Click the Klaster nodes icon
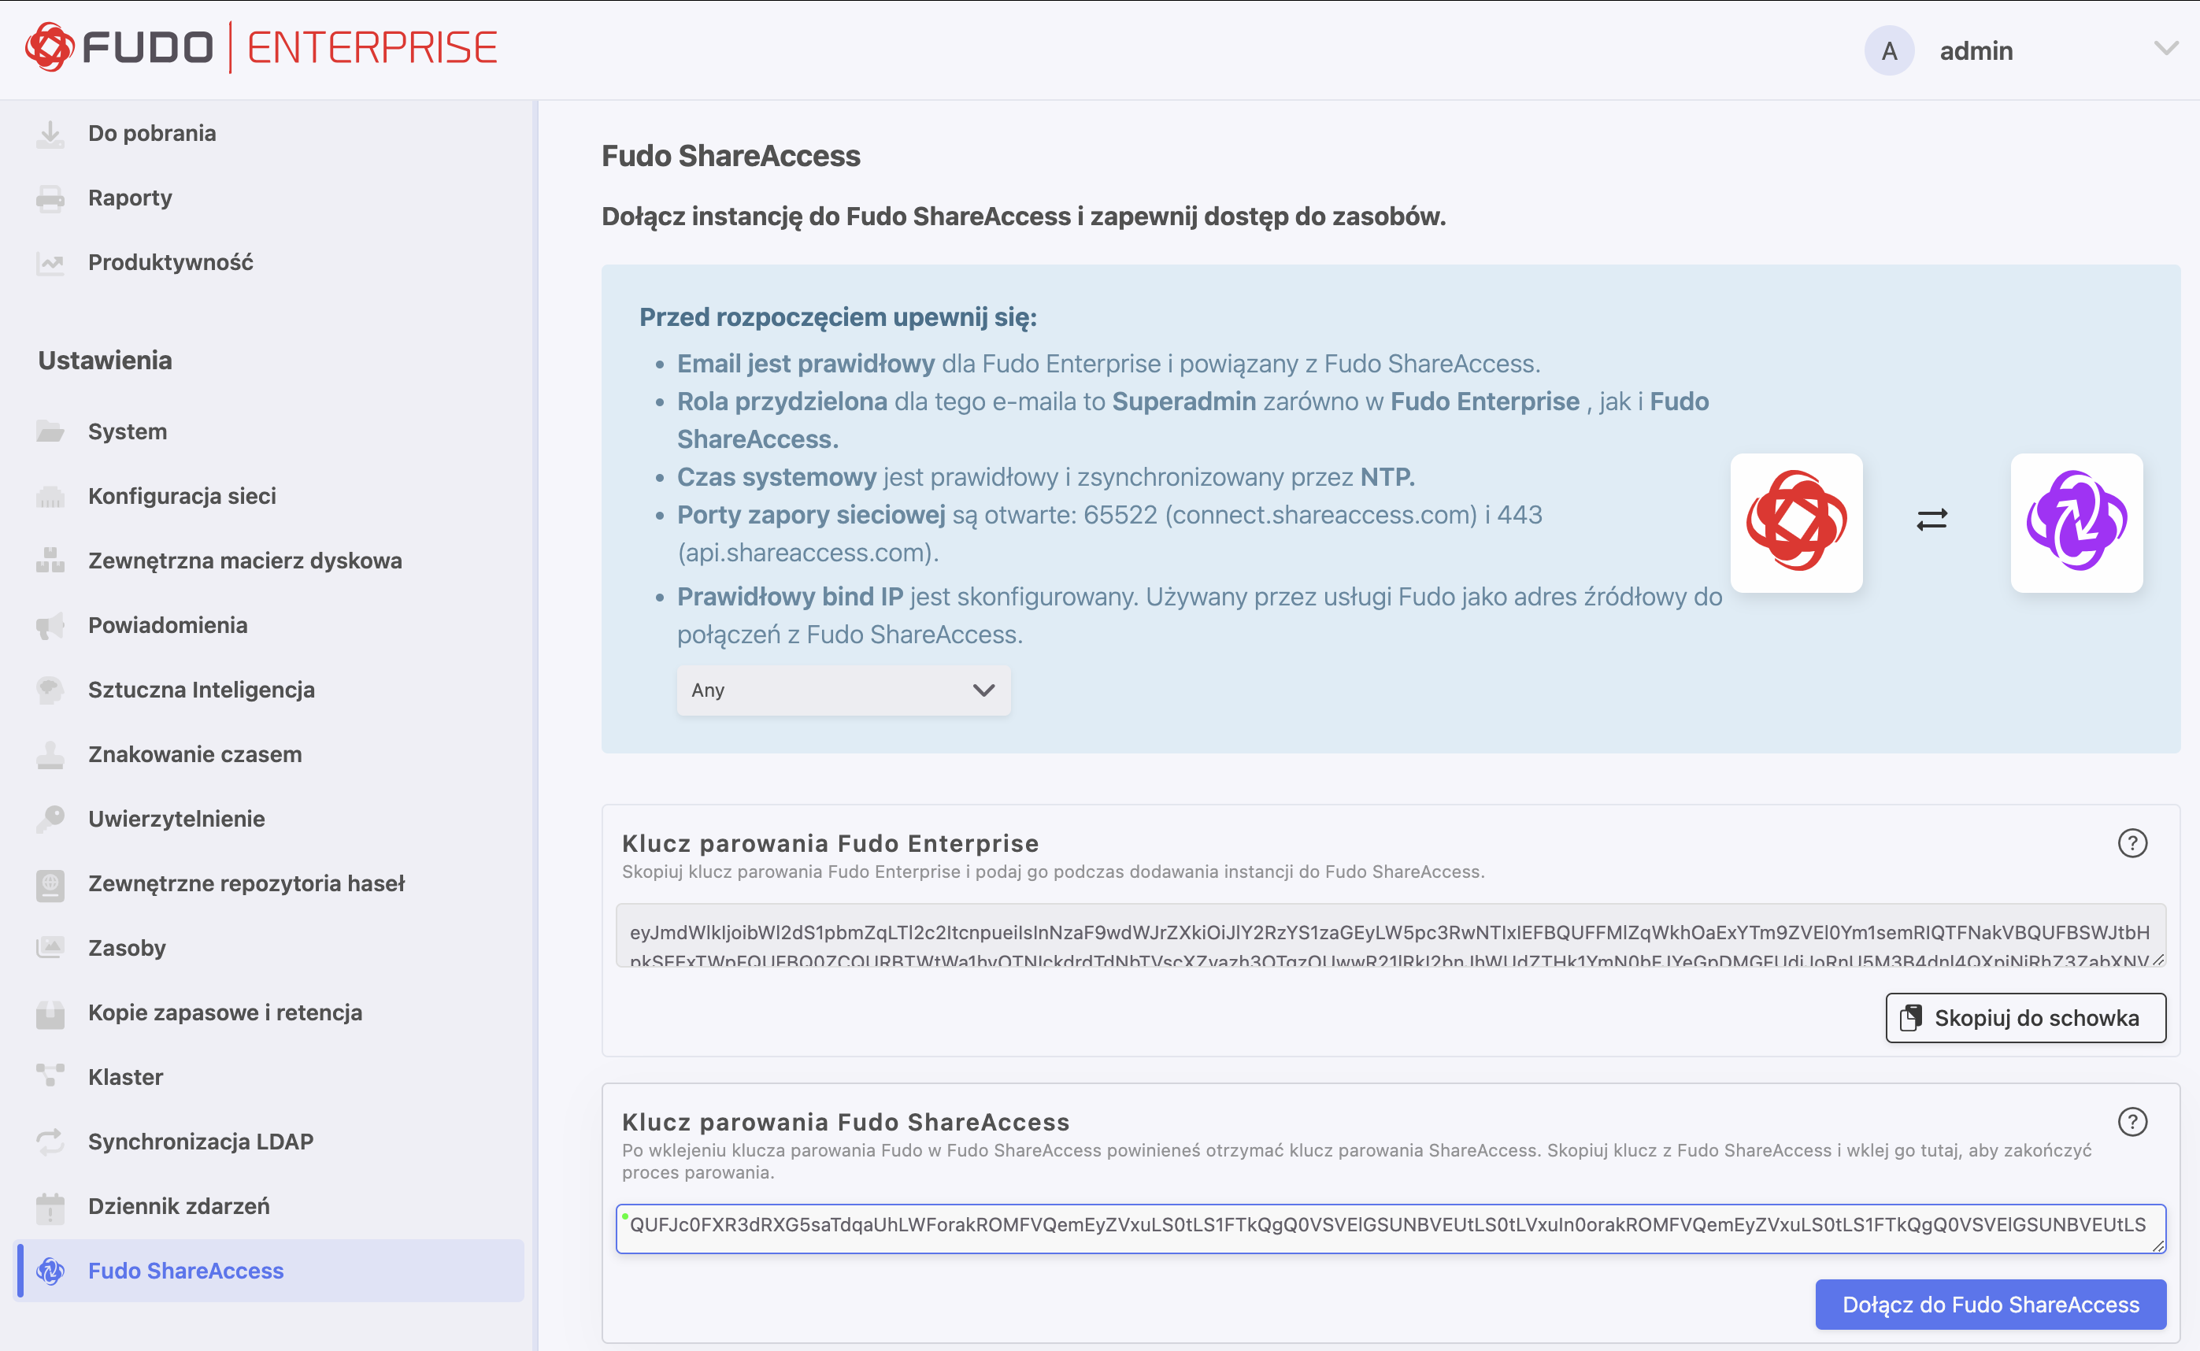The height and width of the screenshot is (1351, 2200). [x=50, y=1077]
